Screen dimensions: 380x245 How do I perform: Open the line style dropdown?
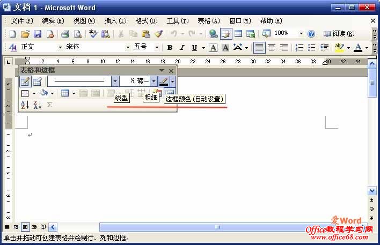115,81
